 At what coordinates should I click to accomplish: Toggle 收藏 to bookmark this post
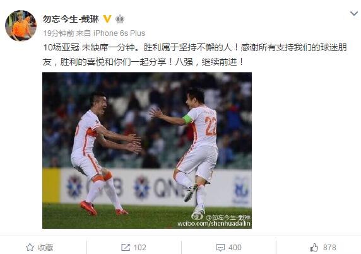tap(39, 248)
